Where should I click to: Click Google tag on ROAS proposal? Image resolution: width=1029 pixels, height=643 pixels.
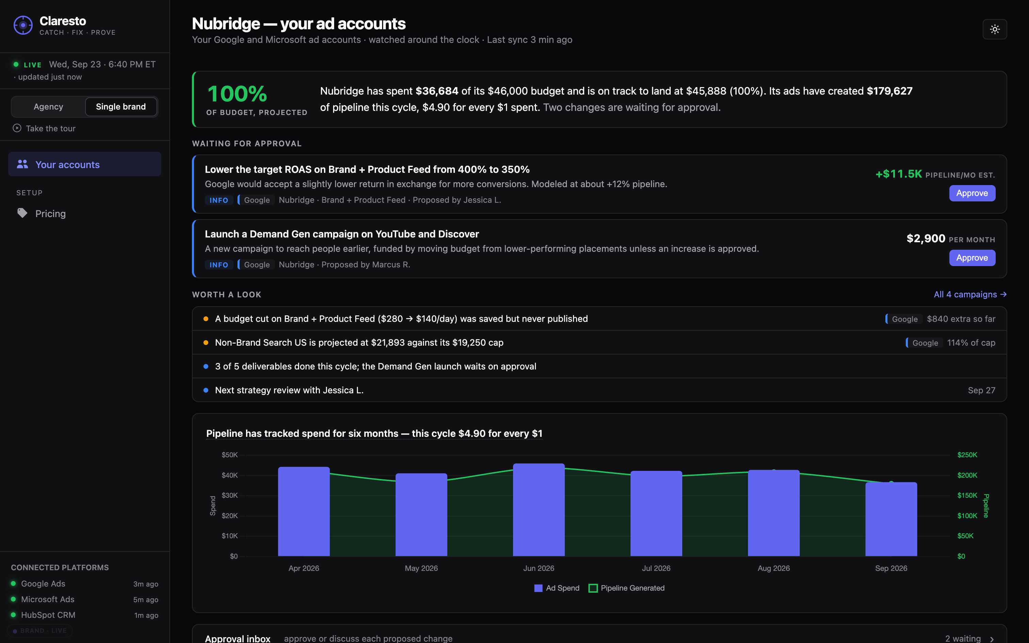256,200
